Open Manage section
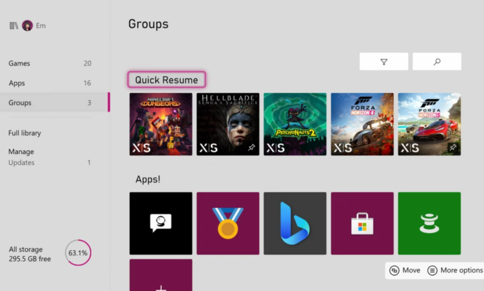484x291 pixels. tap(21, 152)
